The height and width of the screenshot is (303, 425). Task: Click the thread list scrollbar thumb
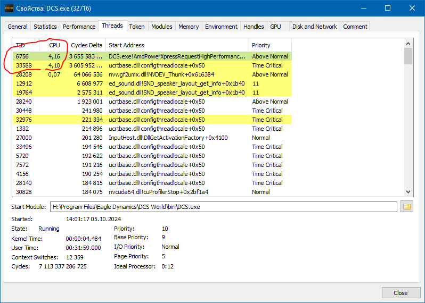408,56
